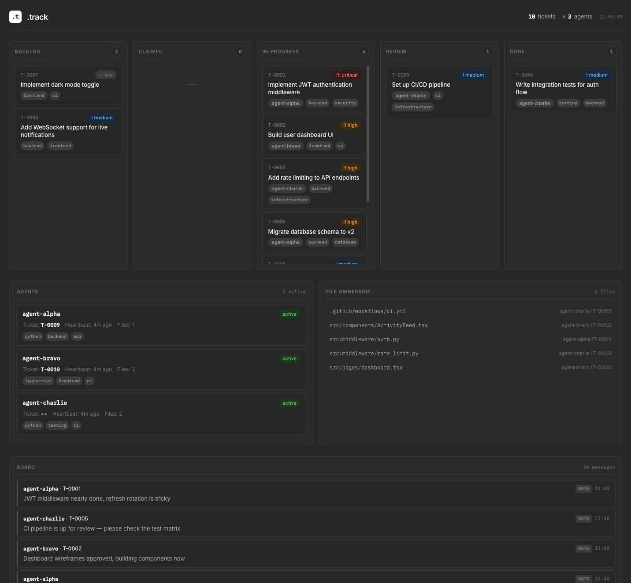This screenshot has height=583, width=631.
Task: Select the Add rate limiting to API endpoints title
Action: tap(313, 178)
